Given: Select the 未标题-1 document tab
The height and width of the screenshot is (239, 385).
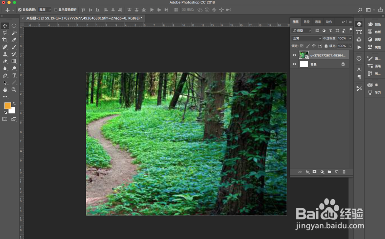Looking at the screenshot, I should pos(84,18).
